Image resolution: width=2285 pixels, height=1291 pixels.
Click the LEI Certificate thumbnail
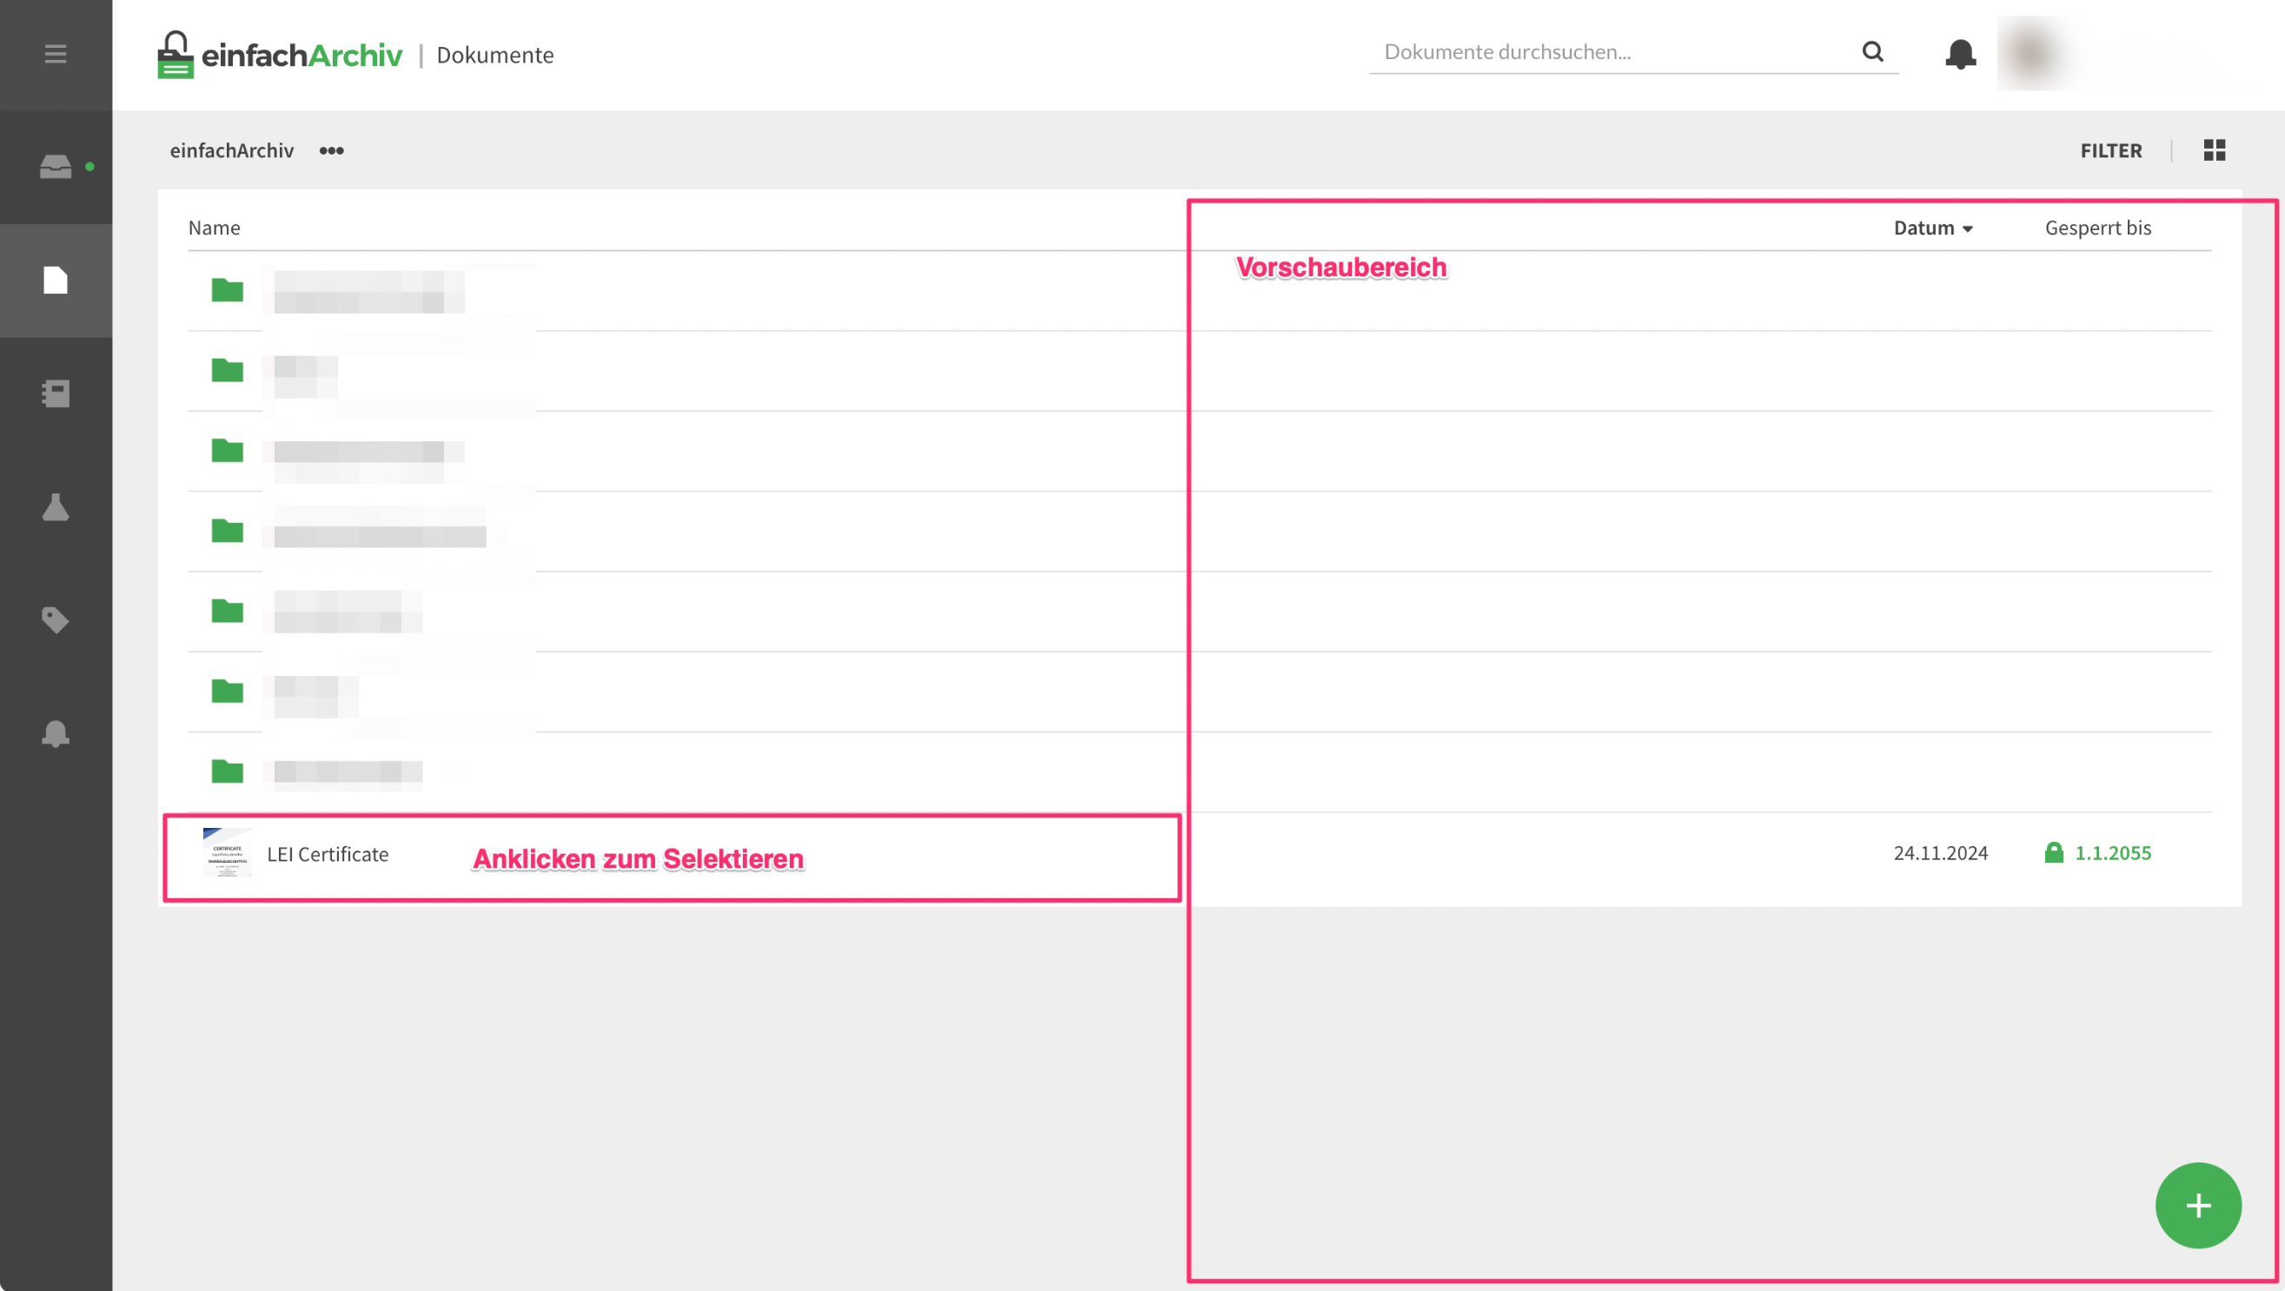[227, 852]
